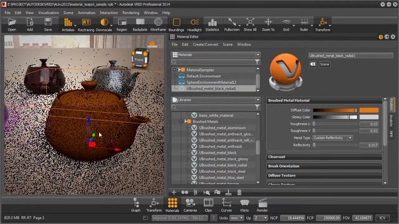Click the FOV value field
The width and height of the screenshot is (399, 224).
click(363, 218)
